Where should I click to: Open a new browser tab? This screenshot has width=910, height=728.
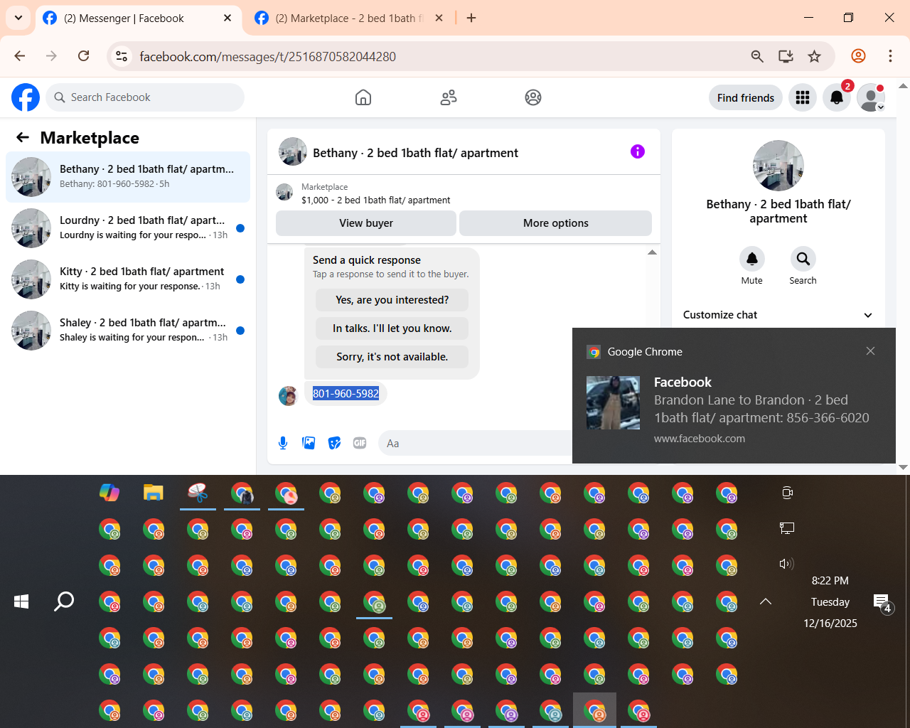pyautogui.click(x=471, y=18)
